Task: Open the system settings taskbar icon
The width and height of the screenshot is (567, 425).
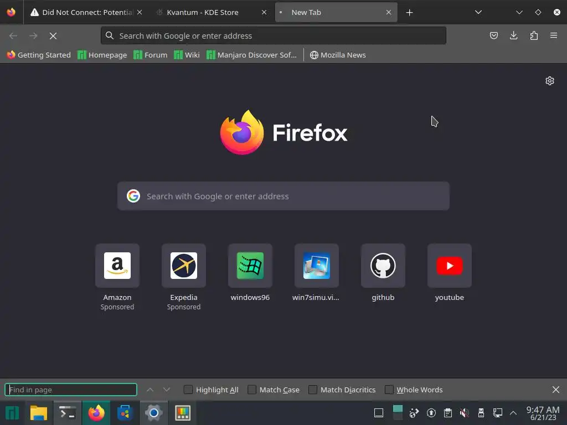Action: [154, 413]
